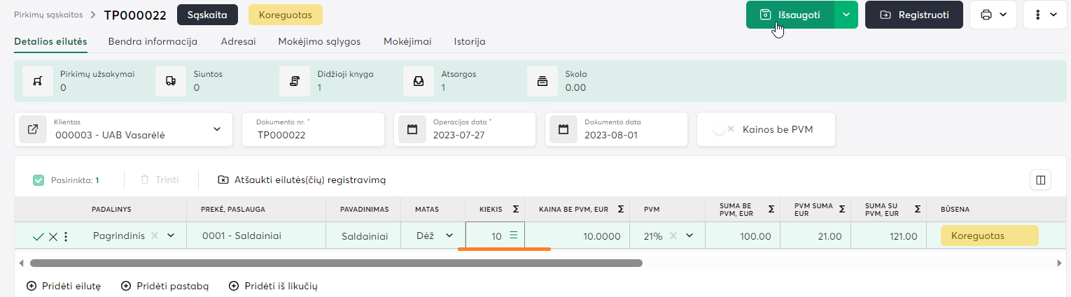1071x297 pixels.
Task: Open the three-dot more options menu
Action: point(1044,15)
